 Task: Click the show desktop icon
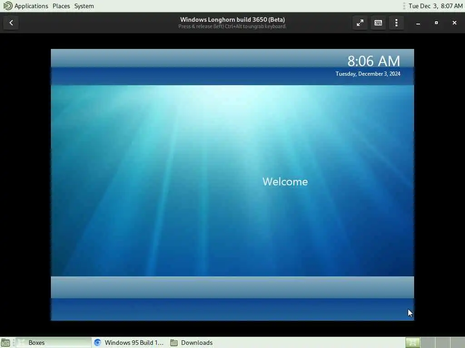(5, 343)
